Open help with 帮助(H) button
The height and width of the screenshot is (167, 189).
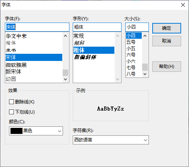(x=166, y=67)
